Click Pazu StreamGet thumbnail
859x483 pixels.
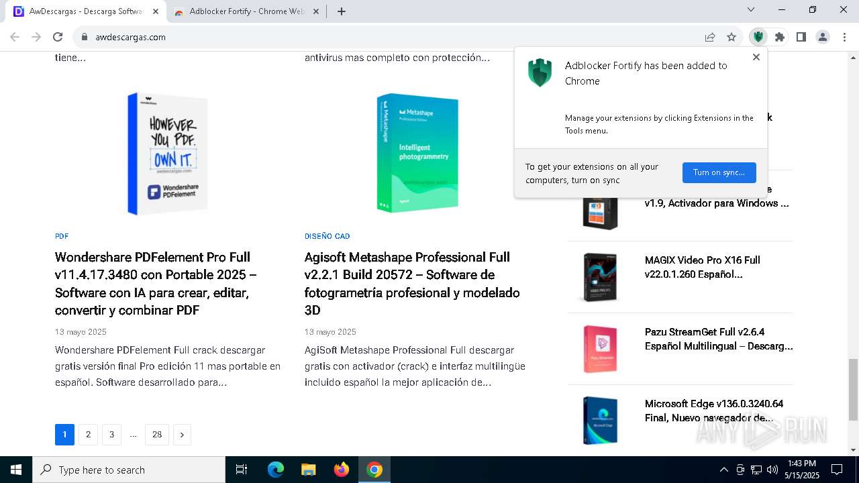600,349
